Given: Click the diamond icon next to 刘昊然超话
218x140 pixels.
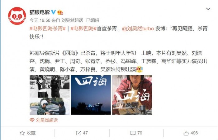Looking at the screenshot, I should click(32, 120).
